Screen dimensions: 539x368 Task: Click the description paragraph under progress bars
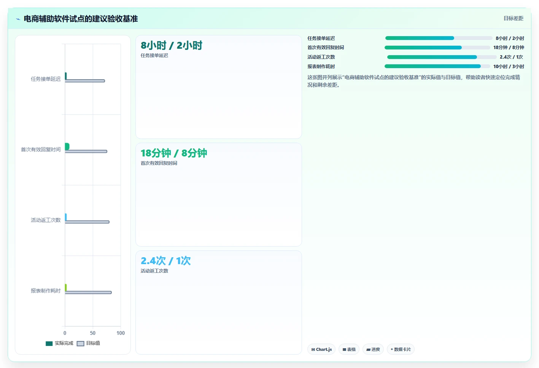pos(414,81)
